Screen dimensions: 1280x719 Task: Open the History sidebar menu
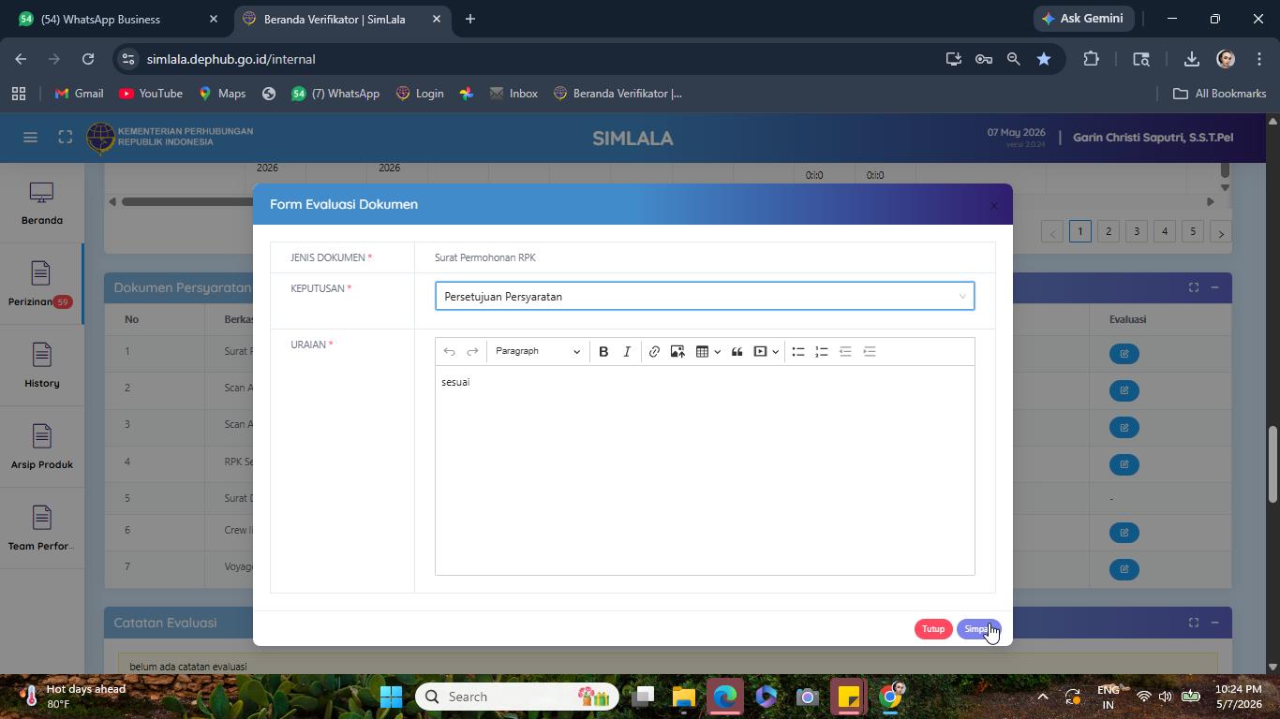pyautogui.click(x=41, y=366)
